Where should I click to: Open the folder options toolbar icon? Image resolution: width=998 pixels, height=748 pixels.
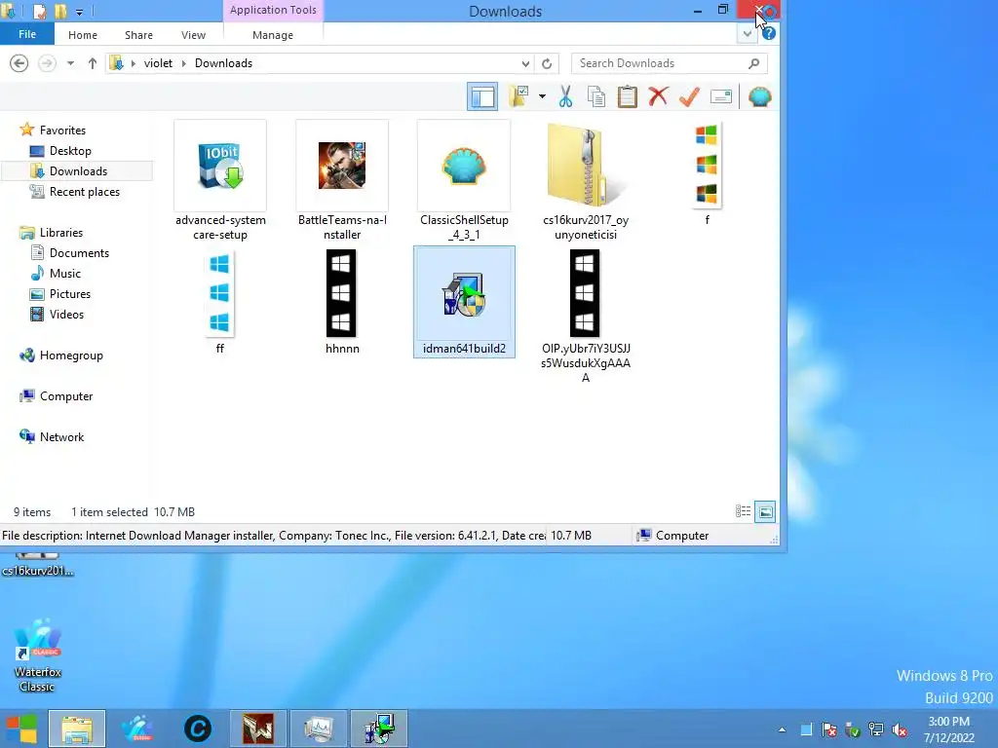(519, 96)
